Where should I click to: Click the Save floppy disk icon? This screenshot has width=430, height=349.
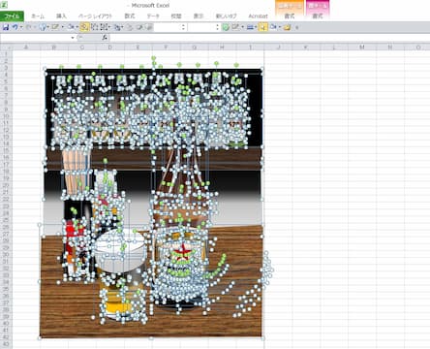6,27
